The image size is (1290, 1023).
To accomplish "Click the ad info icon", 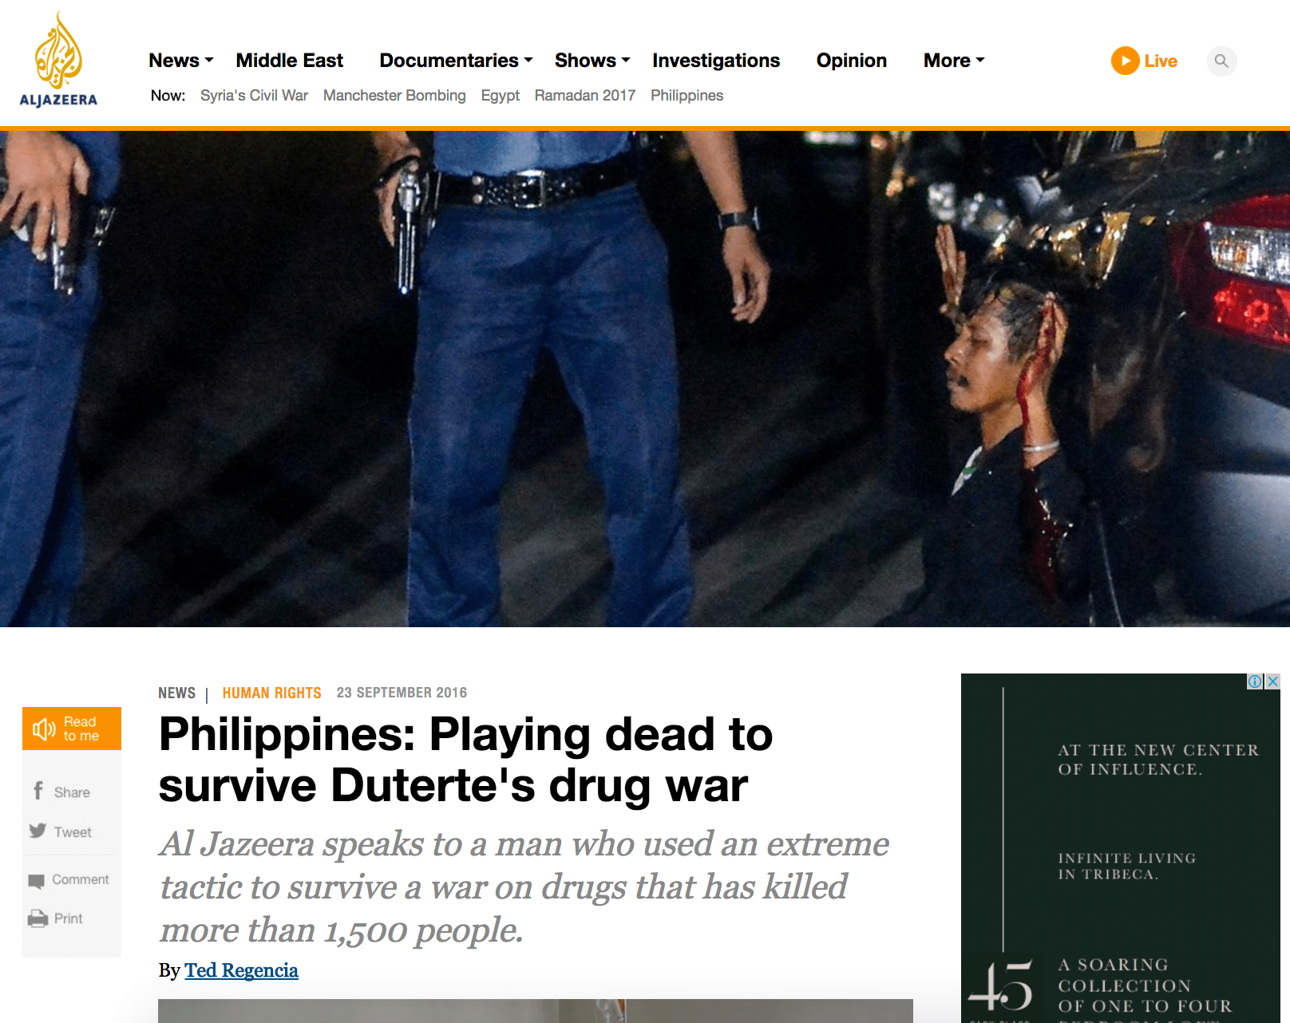I will click(x=1255, y=681).
